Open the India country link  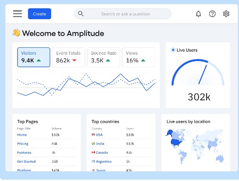click(x=100, y=144)
